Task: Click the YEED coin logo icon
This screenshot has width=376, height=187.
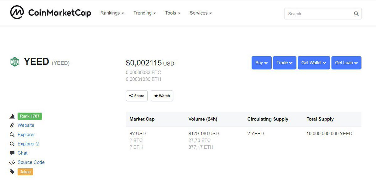Action: coord(15,62)
